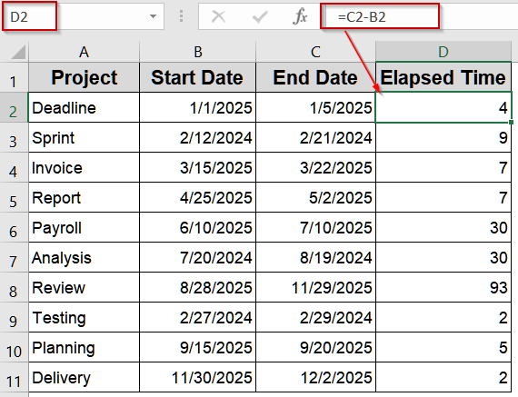Select the Payroll cell
The width and height of the screenshot is (518, 397).
tap(84, 227)
